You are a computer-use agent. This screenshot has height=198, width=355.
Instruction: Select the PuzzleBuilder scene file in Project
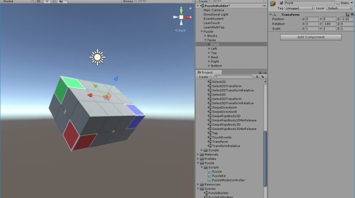[216, 193]
